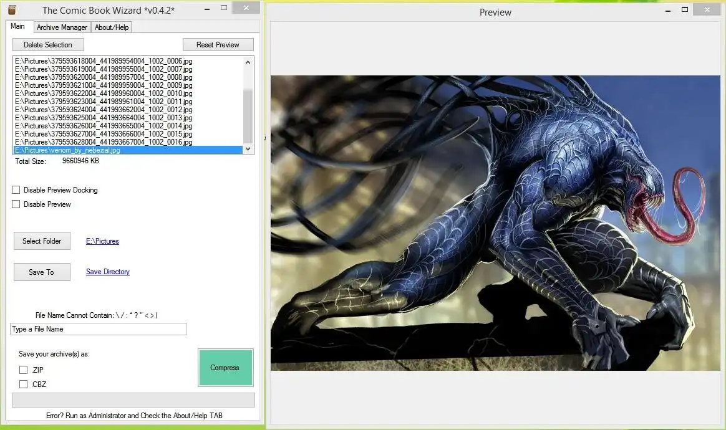726x430 pixels.
Task: Check the .CBZ archive option
Action: point(23,384)
